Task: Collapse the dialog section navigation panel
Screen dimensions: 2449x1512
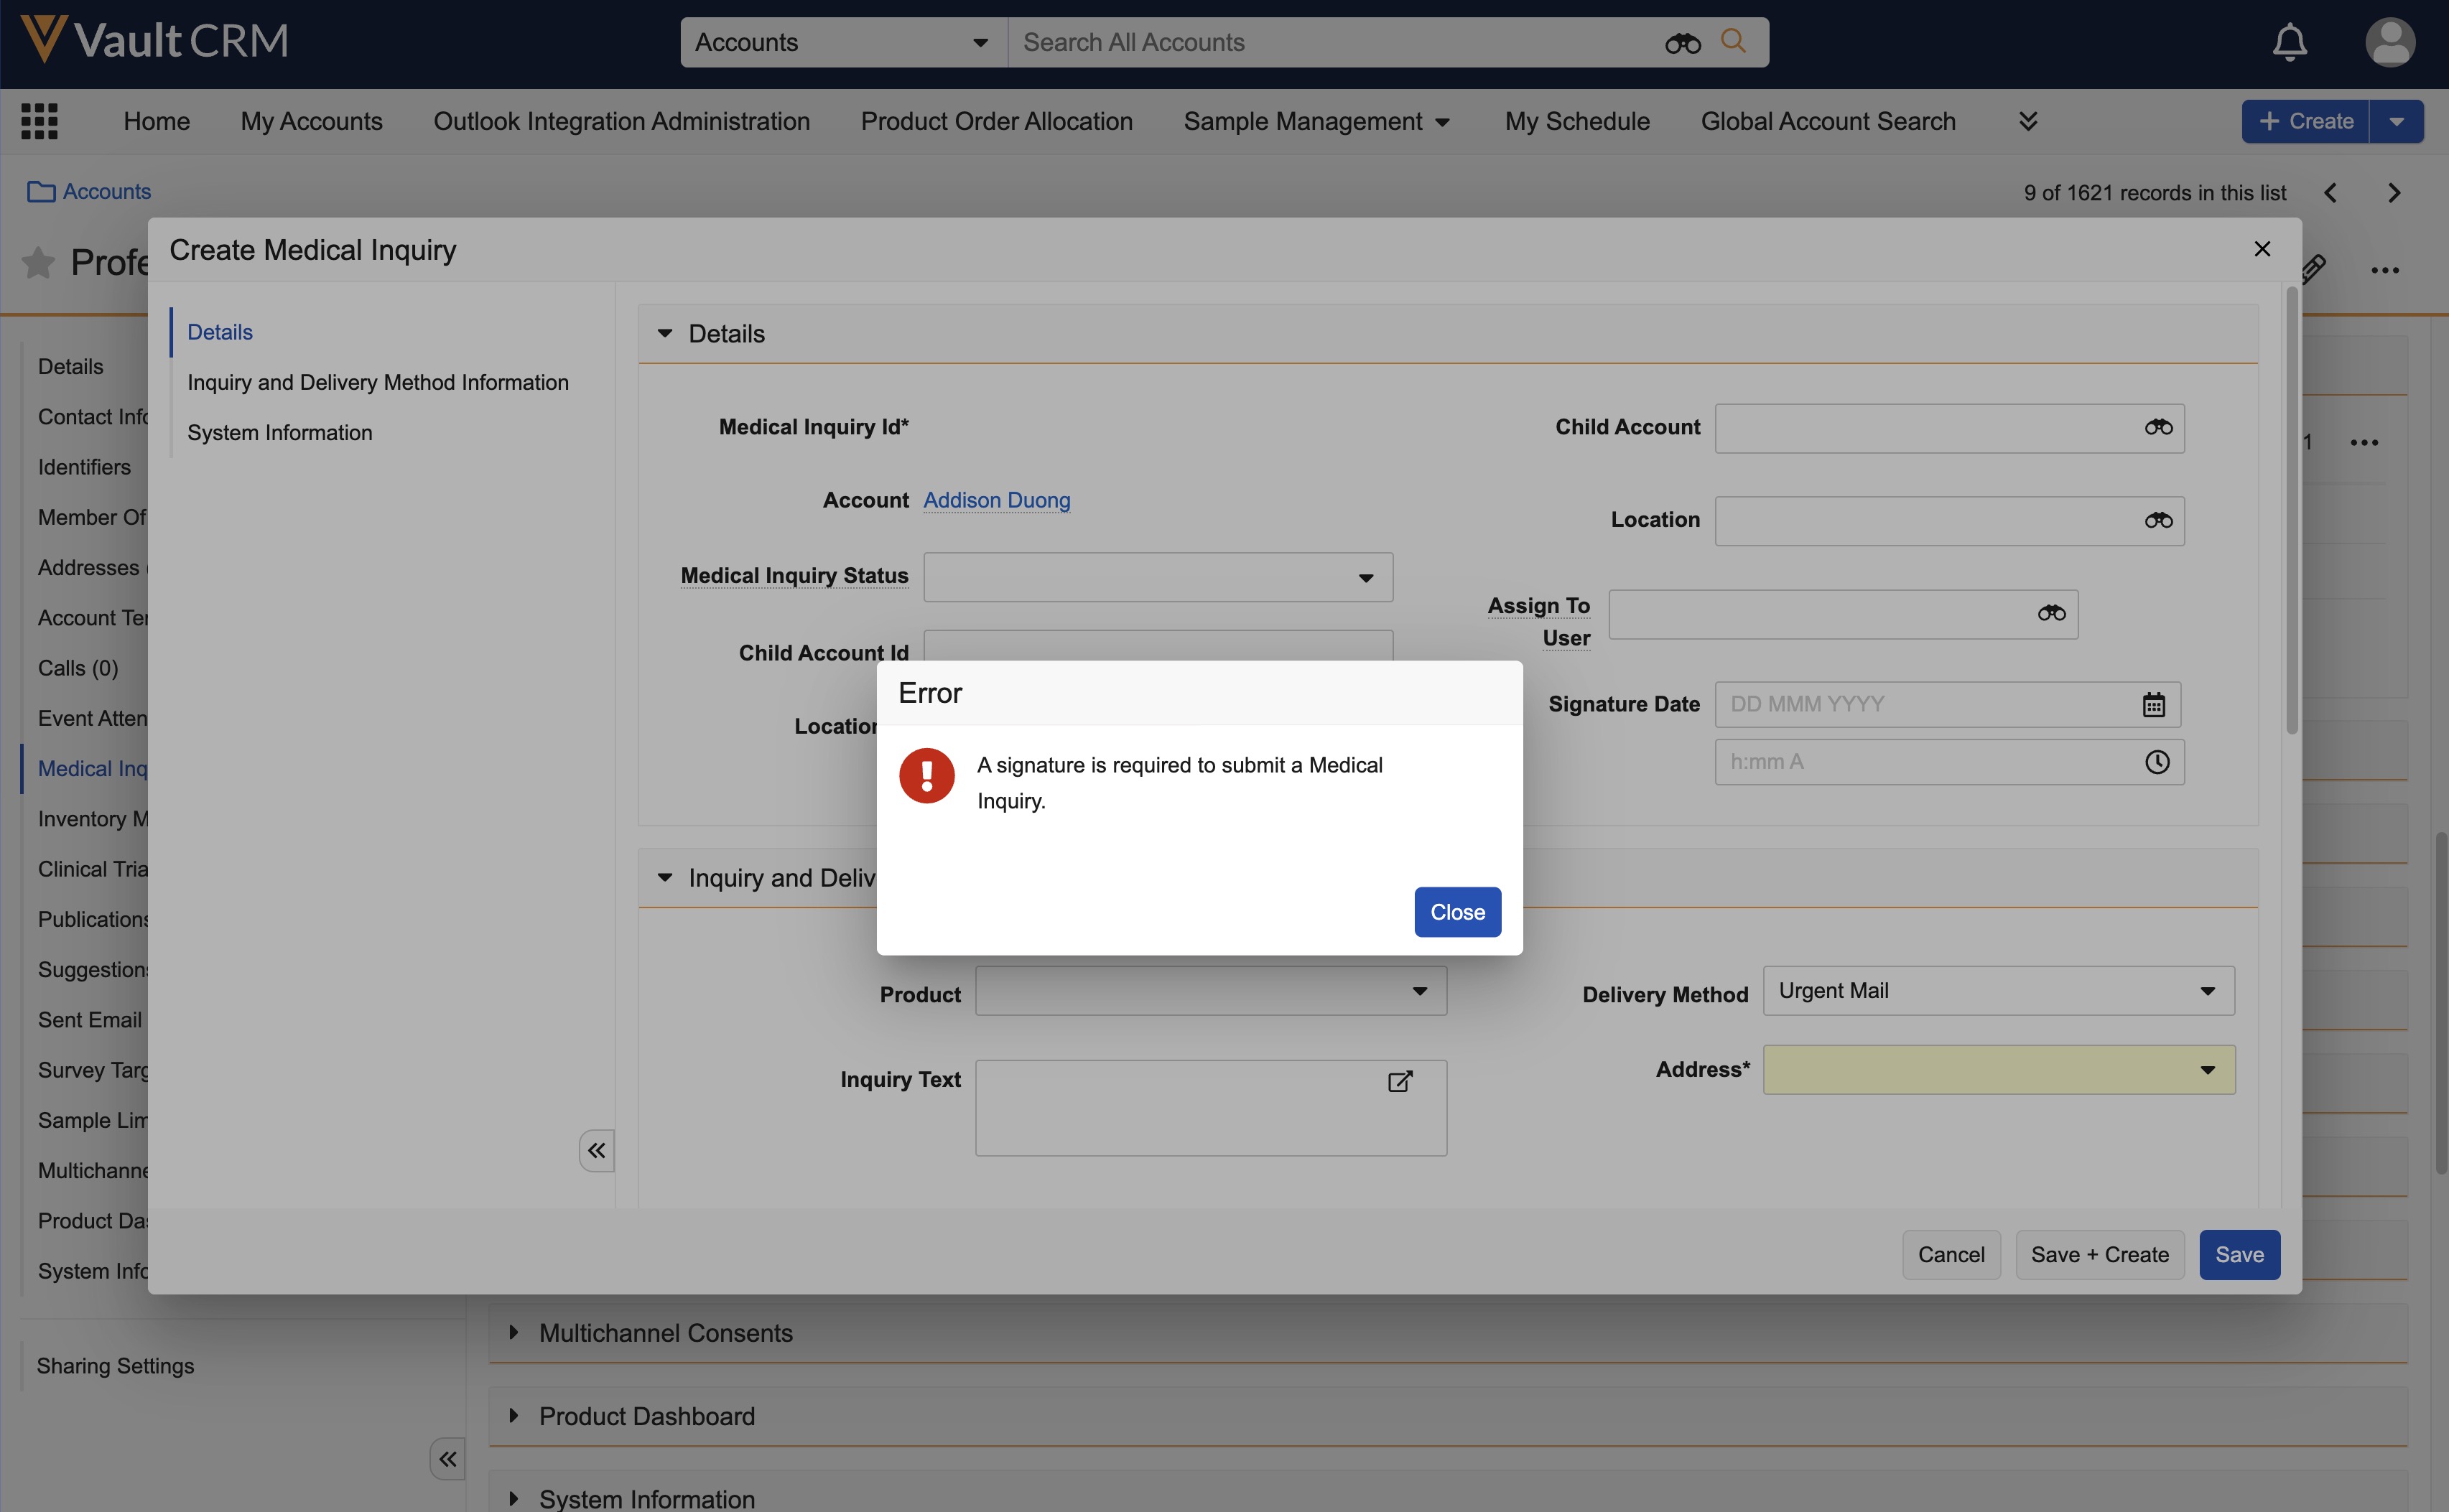Action: coord(596,1151)
